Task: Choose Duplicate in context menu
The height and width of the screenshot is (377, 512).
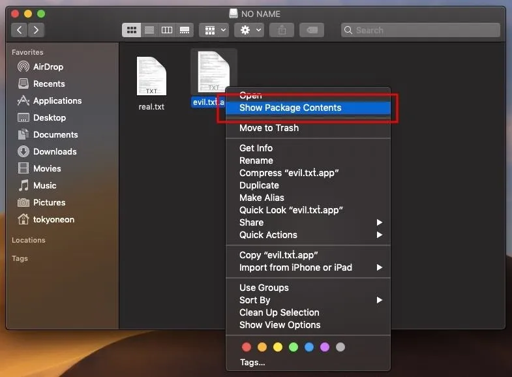Action: (x=308, y=185)
